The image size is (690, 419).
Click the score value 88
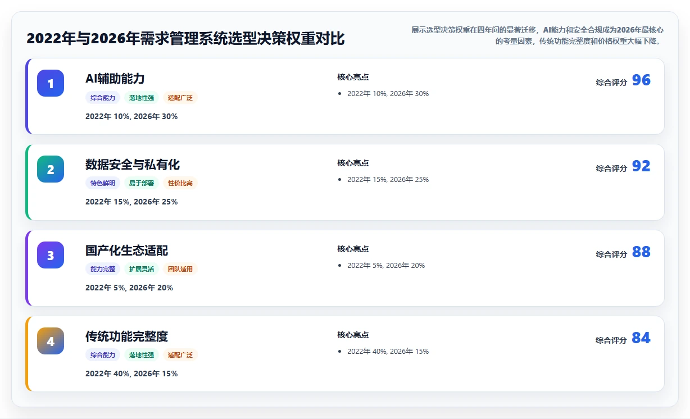(641, 252)
